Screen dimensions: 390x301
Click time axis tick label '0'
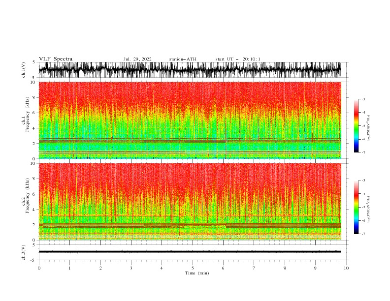click(x=39, y=268)
